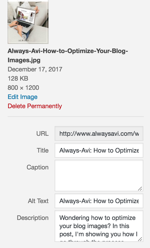150x248 pixels.
Task: Open the Edit Image link
Action: [x=23, y=97]
